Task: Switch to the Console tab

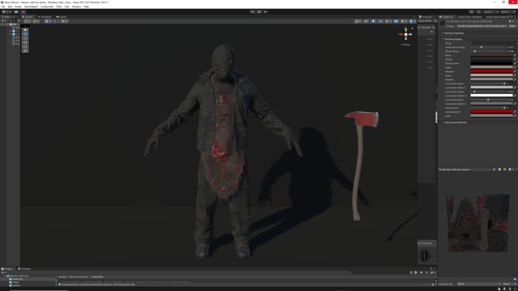Action: click(x=25, y=269)
